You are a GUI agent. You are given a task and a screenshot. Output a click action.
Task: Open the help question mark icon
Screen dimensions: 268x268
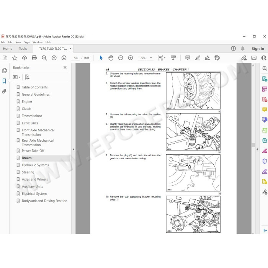click(233, 49)
